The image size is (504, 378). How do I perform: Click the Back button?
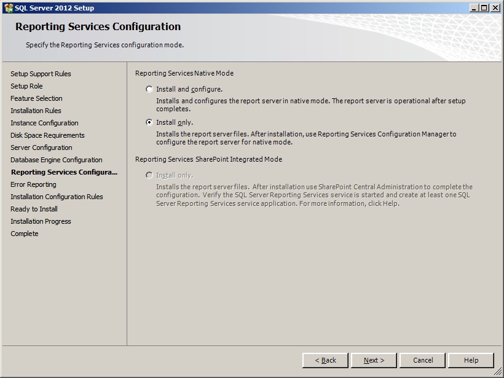pyautogui.click(x=325, y=360)
